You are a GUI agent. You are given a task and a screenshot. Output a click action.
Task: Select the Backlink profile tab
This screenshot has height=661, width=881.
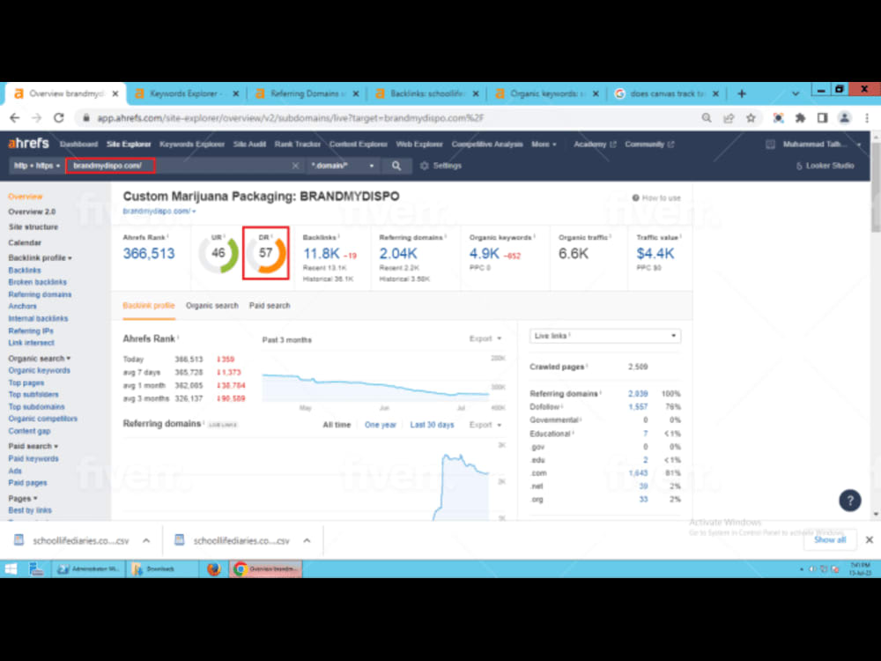click(x=149, y=306)
